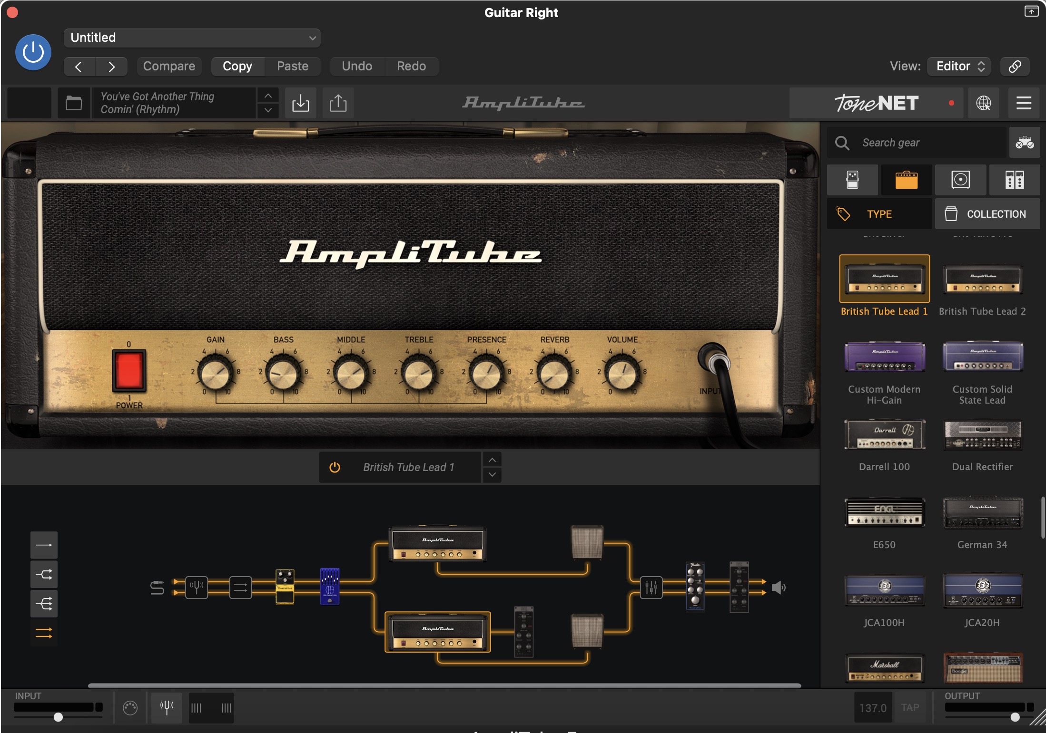Viewport: 1046px width, 733px height.
Task: Select the E650 amp
Action: tap(885, 512)
